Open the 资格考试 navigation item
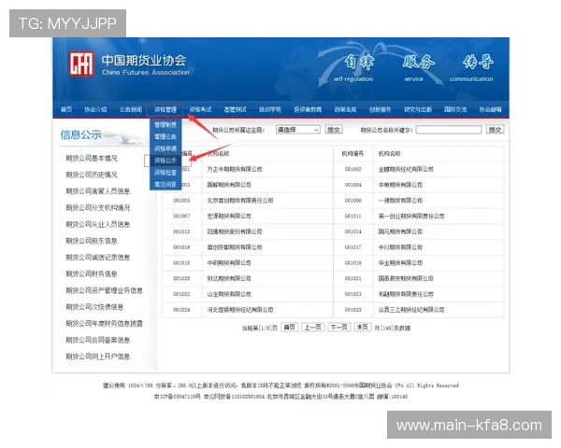561x448 pixels. (x=200, y=109)
